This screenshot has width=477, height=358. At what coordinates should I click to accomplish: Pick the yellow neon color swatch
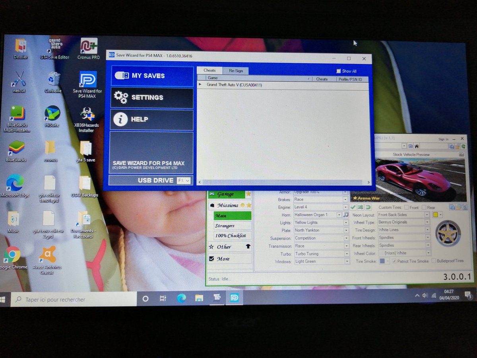pyautogui.click(x=436, y=215)
